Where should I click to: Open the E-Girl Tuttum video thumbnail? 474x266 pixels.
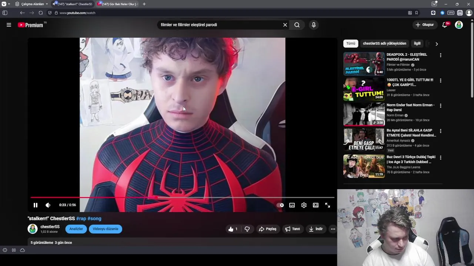(364, 89)
